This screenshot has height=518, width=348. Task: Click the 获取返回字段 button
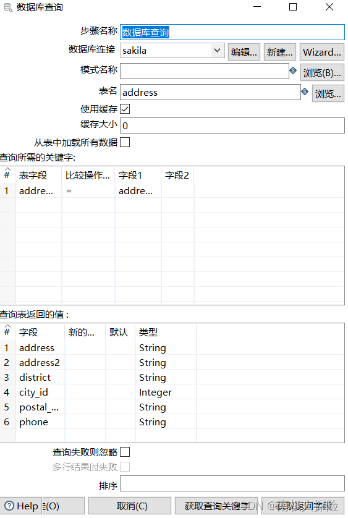303,506
